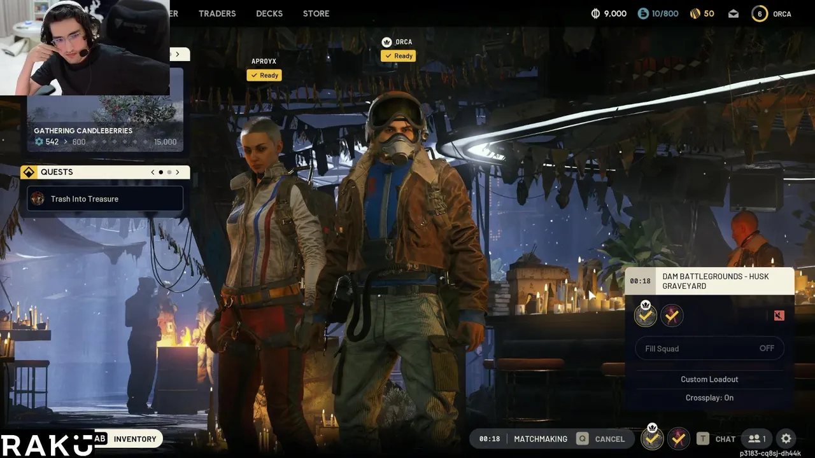Click the Matchmaking status label
815x458 pixels.
click(x=541, y=439)
